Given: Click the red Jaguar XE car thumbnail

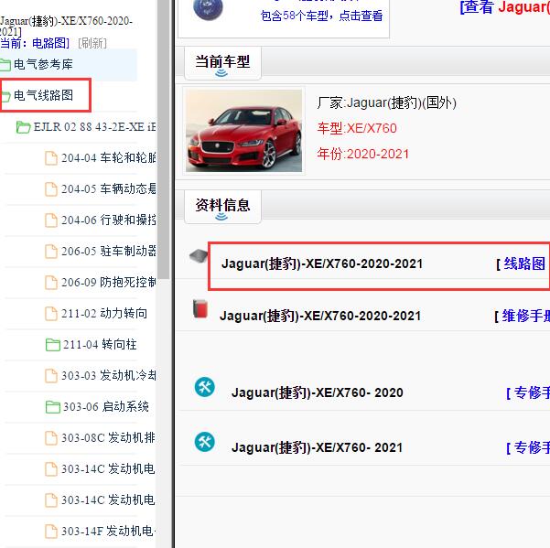Looking at the screenshot, I should tap(243, 131).
